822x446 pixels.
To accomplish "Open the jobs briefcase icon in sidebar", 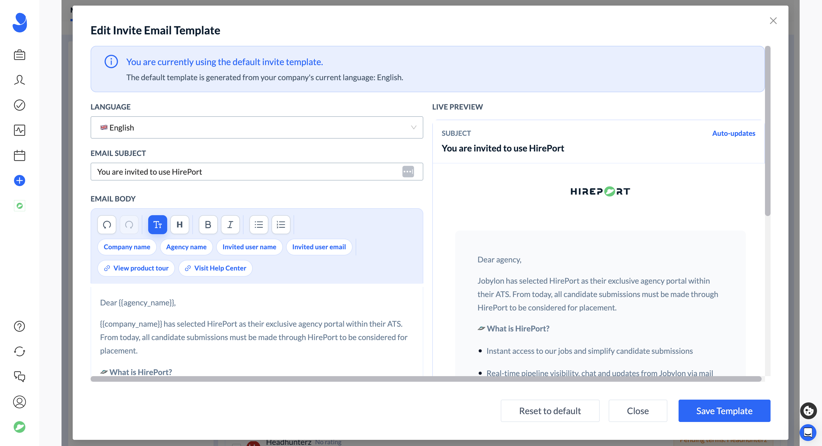I will pyautogui.click(x=20, y=55).
